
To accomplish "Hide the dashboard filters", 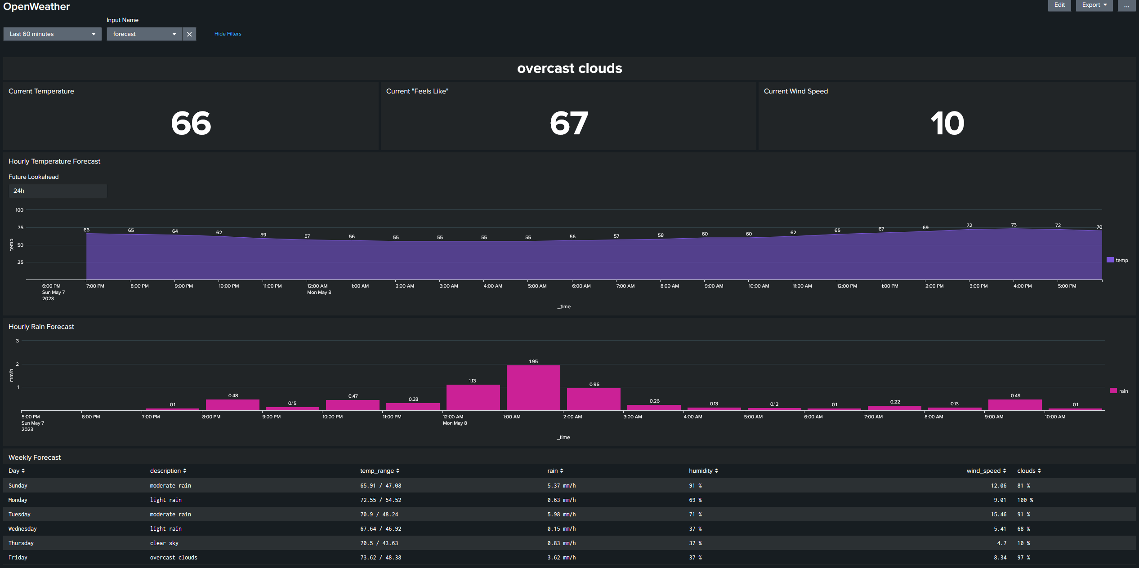I will coord(228,34).
